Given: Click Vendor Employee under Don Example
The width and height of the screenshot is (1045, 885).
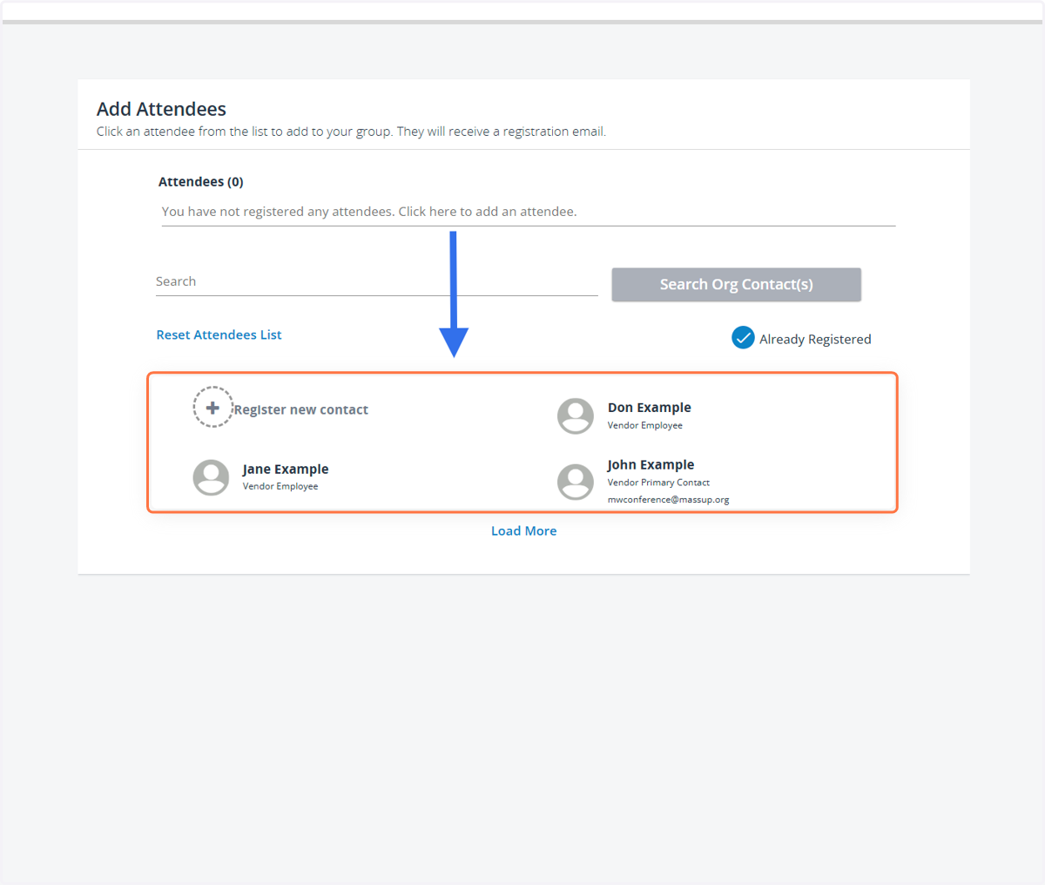Looking at the screenshot, I should [x=644, y=426].
